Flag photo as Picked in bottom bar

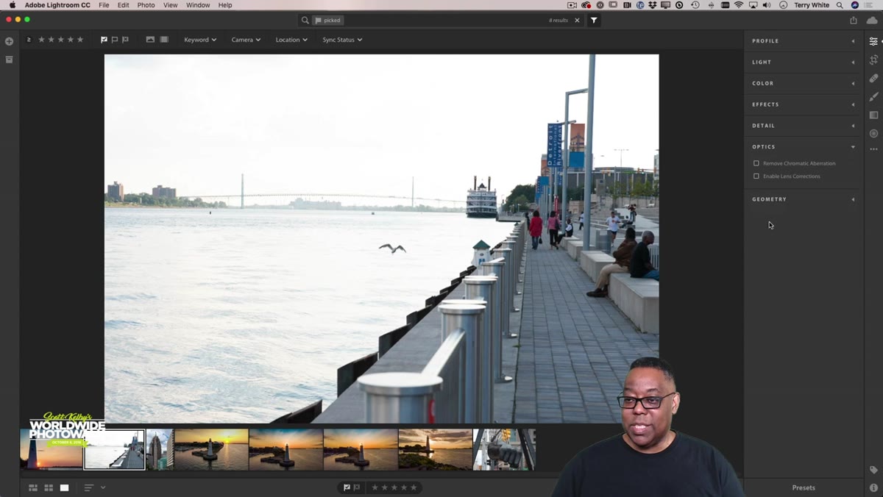[347, 487]
